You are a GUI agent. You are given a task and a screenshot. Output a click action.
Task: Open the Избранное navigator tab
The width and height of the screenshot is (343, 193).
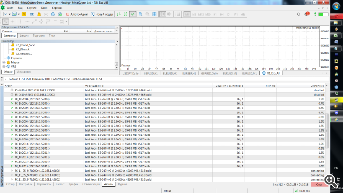pyautogui.click(x=24, y=72)
